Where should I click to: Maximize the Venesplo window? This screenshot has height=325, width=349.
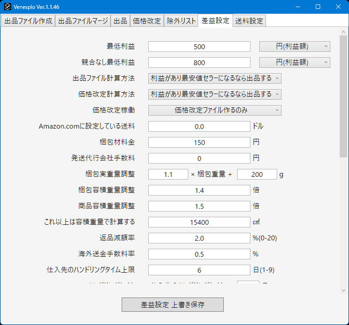tap(318, 7)
